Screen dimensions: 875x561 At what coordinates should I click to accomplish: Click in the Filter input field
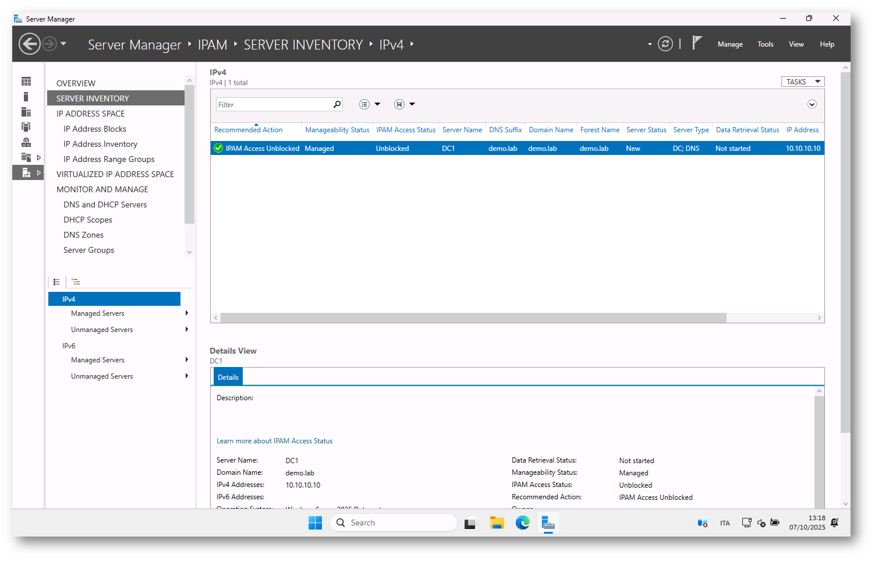click(272, 105)
